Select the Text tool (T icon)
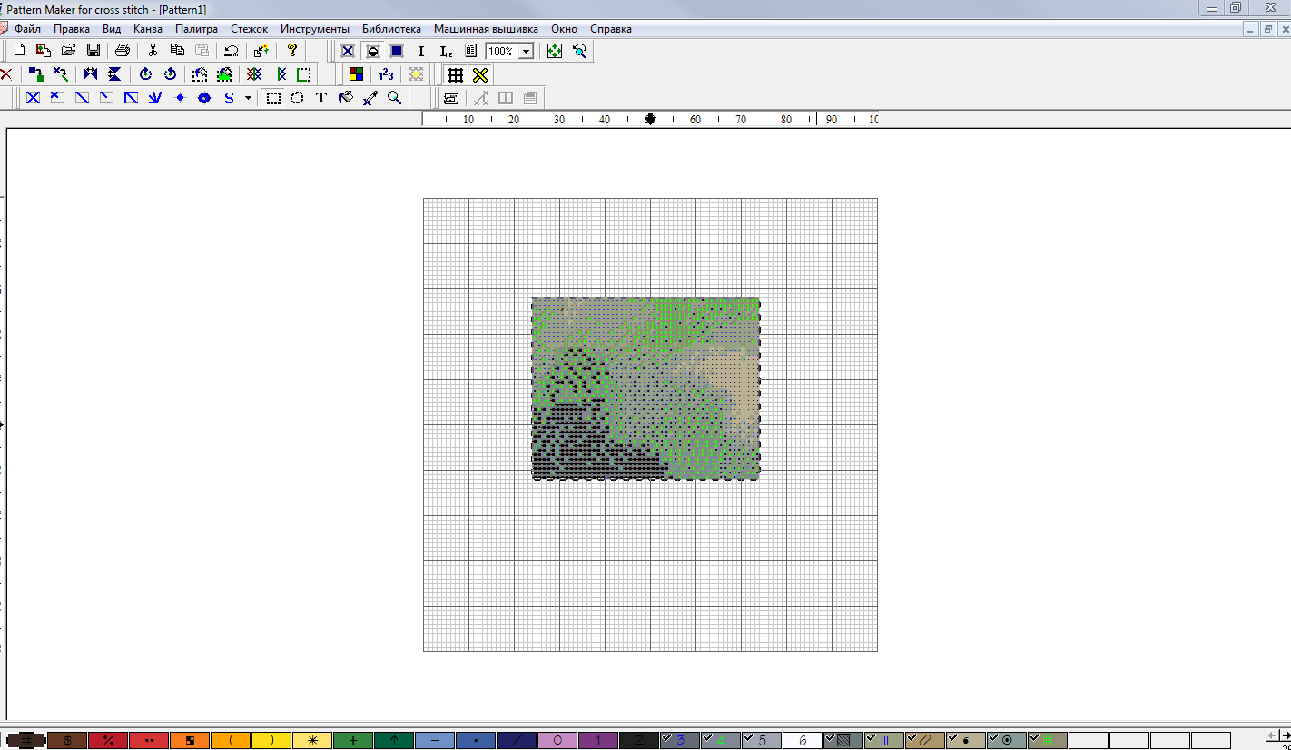Screen dimensions: 1291x750 [x=321, y=98]
